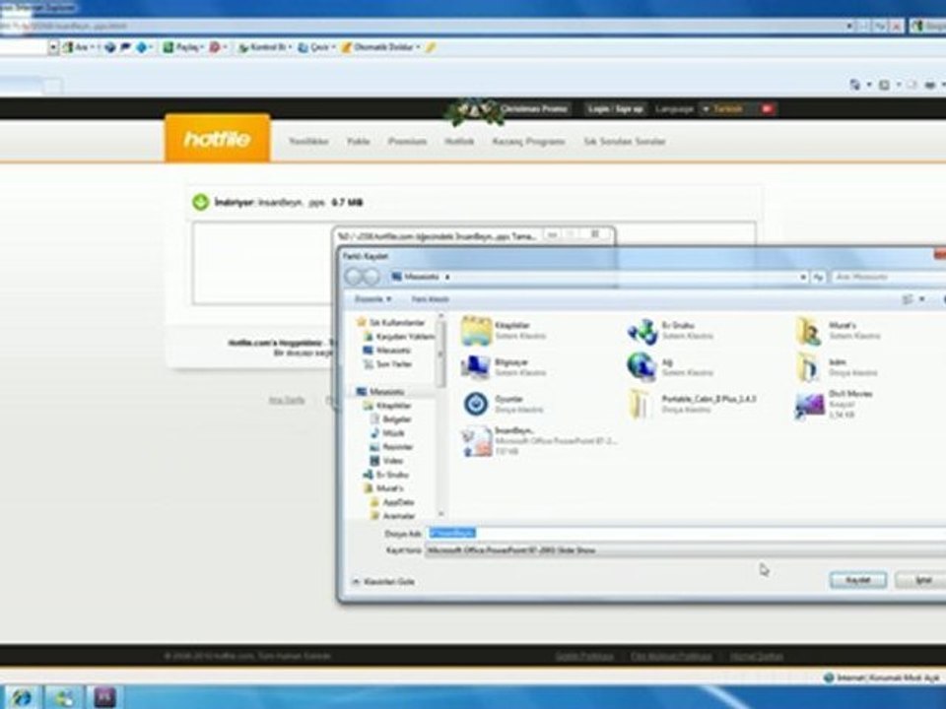Click the purple application icon in taskbar
Screen dimensions: 946x709
104,697
